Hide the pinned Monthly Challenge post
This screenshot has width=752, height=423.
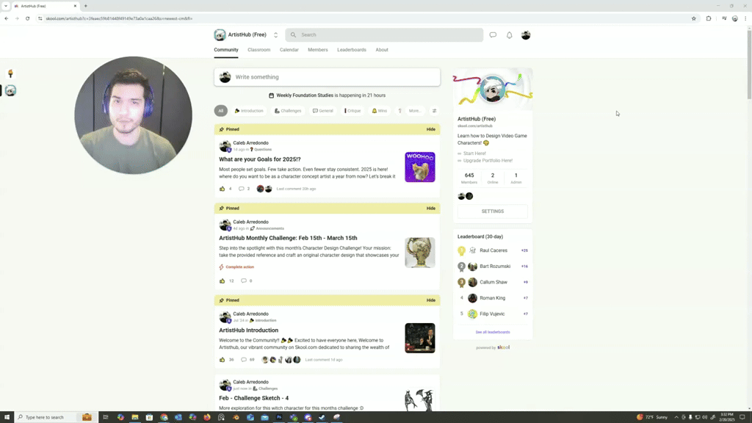point(430,208)
